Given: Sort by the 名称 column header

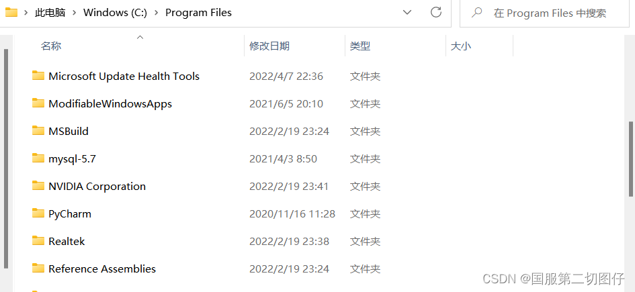Looking at the screenshot, I should coord(51,46).
